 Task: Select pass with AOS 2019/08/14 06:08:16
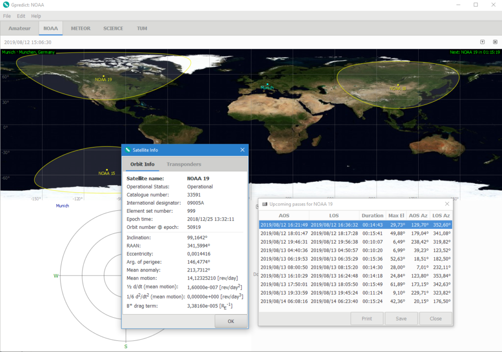(x=355, y=302)
